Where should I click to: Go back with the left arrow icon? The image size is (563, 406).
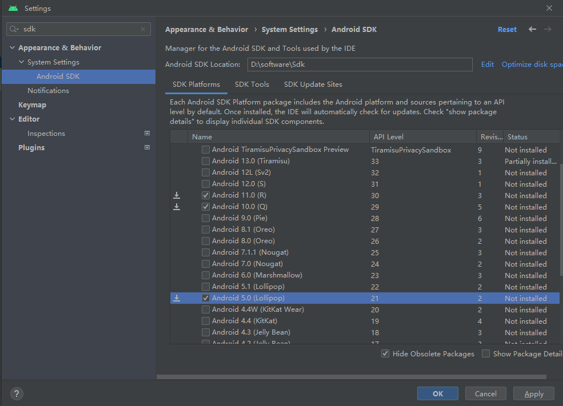533,30
